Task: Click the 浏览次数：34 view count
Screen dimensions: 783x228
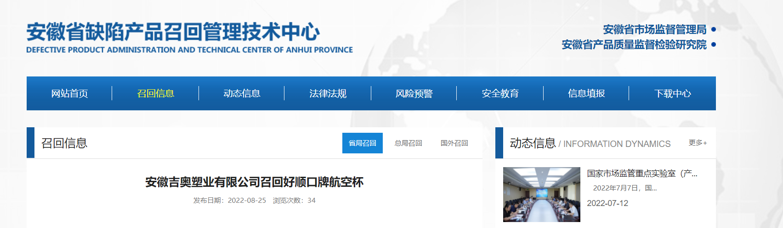Action: 294,201
